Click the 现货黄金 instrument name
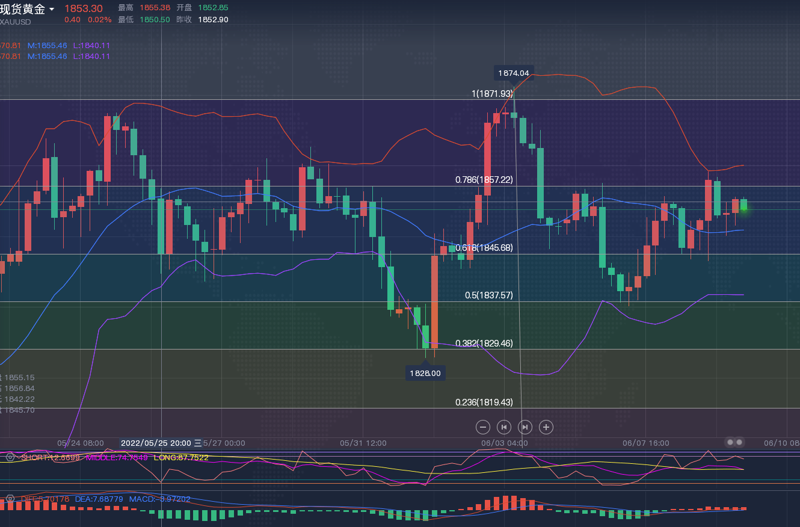 pos(23,9)
